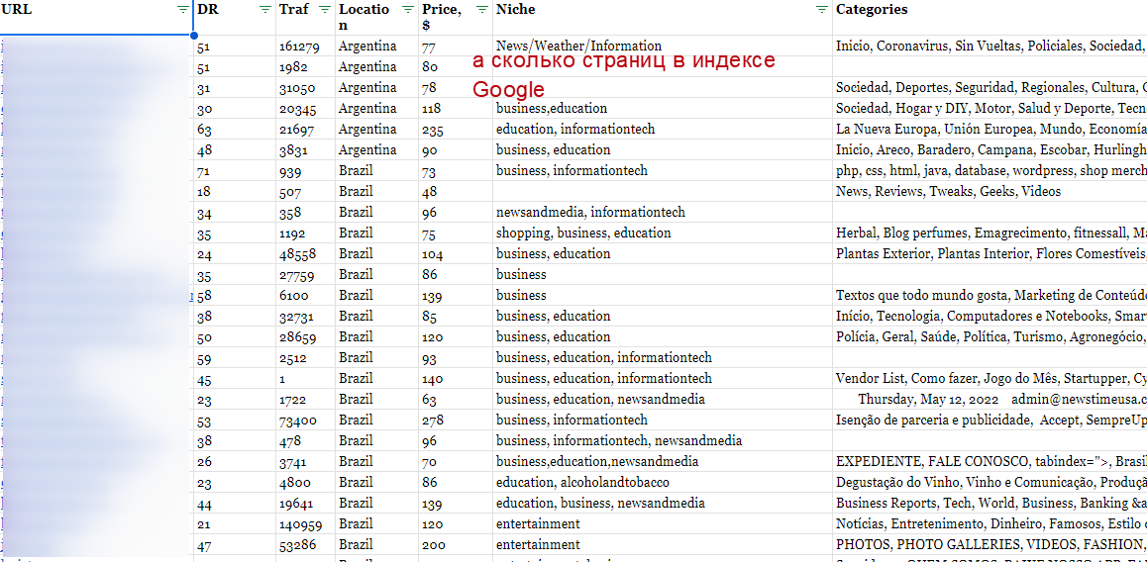
Task: Click the traffic cell showing 21697
Action: [x=306, y=130]
